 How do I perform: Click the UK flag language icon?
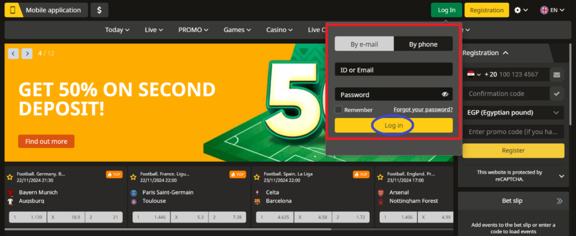544,10
